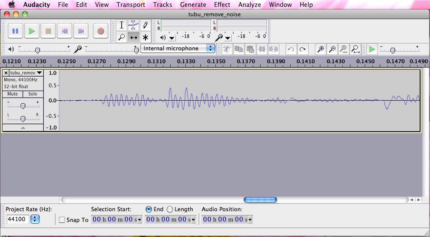Click the Fit Project zoom icon
This screenshot has width=430, height=237.
[x=356, y=49]
